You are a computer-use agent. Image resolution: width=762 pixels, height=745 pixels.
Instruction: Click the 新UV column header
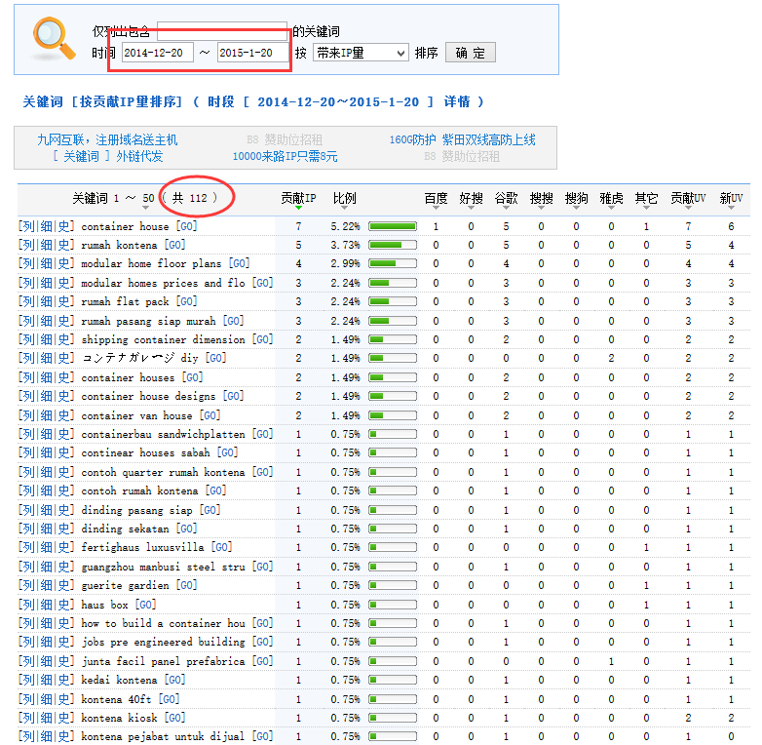(731, 198)
